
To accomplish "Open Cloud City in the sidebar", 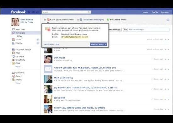I will [20, 60].
